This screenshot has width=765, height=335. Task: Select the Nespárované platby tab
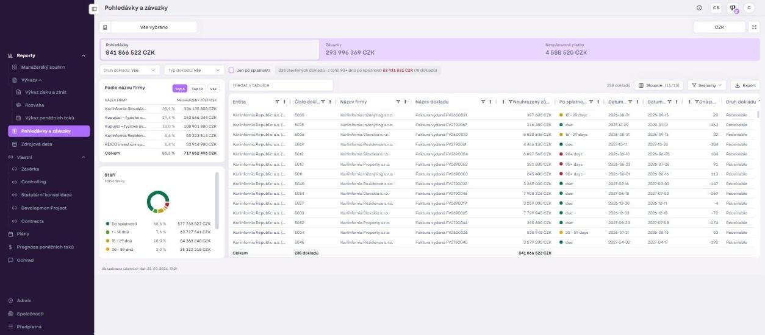coord(650,49)
